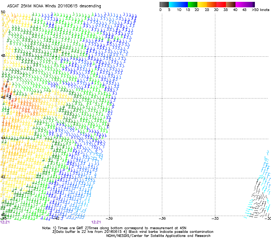Select the cyan-blue 5-15 knots color band
Image resolution: width=271 pixels, height=238 pixels.
tap(178, 4)
